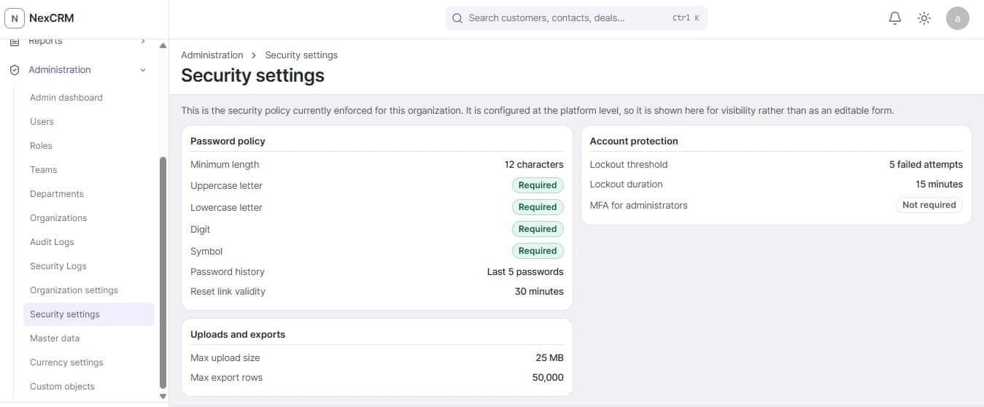Click the Password policy heading
Screen dimensions: 984x407
[228, 142]
